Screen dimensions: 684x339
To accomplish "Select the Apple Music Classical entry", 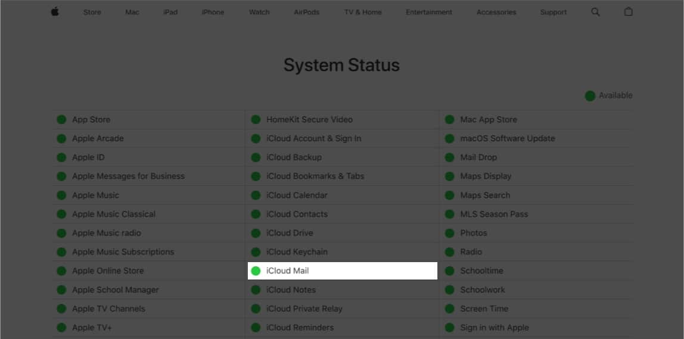I will click(114, 214).
